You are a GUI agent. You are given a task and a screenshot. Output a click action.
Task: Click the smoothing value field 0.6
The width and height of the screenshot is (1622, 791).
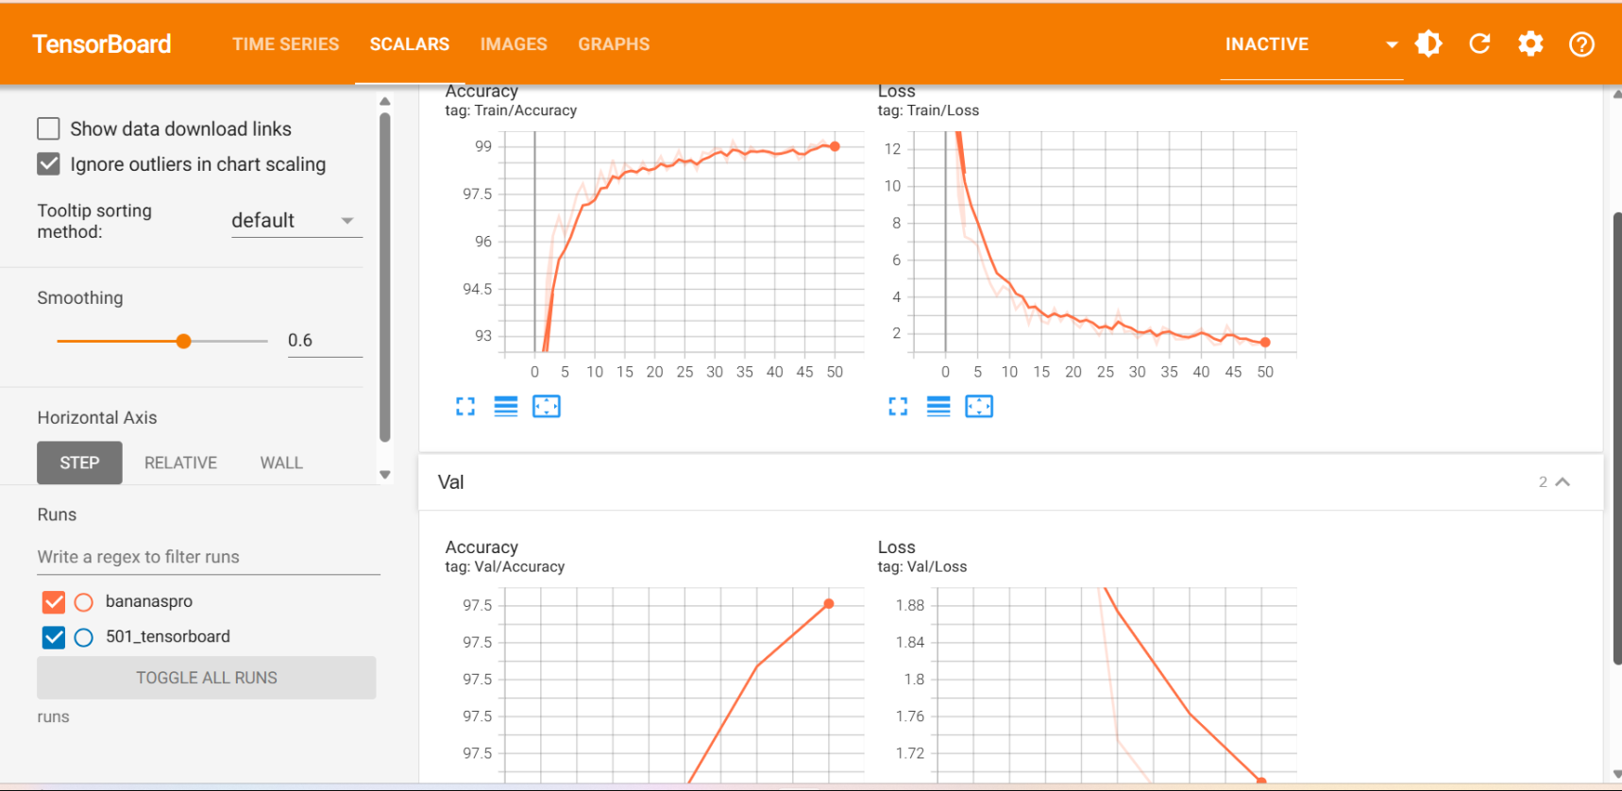pyautogui.click(x=325, y=341)
